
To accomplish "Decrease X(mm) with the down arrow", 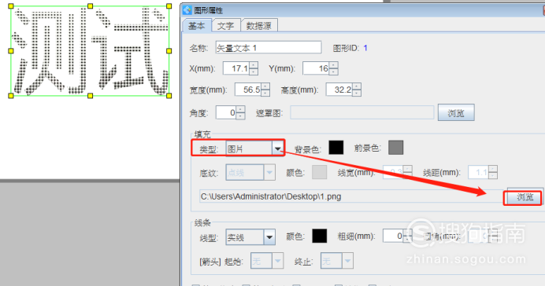I will point(254,71).
